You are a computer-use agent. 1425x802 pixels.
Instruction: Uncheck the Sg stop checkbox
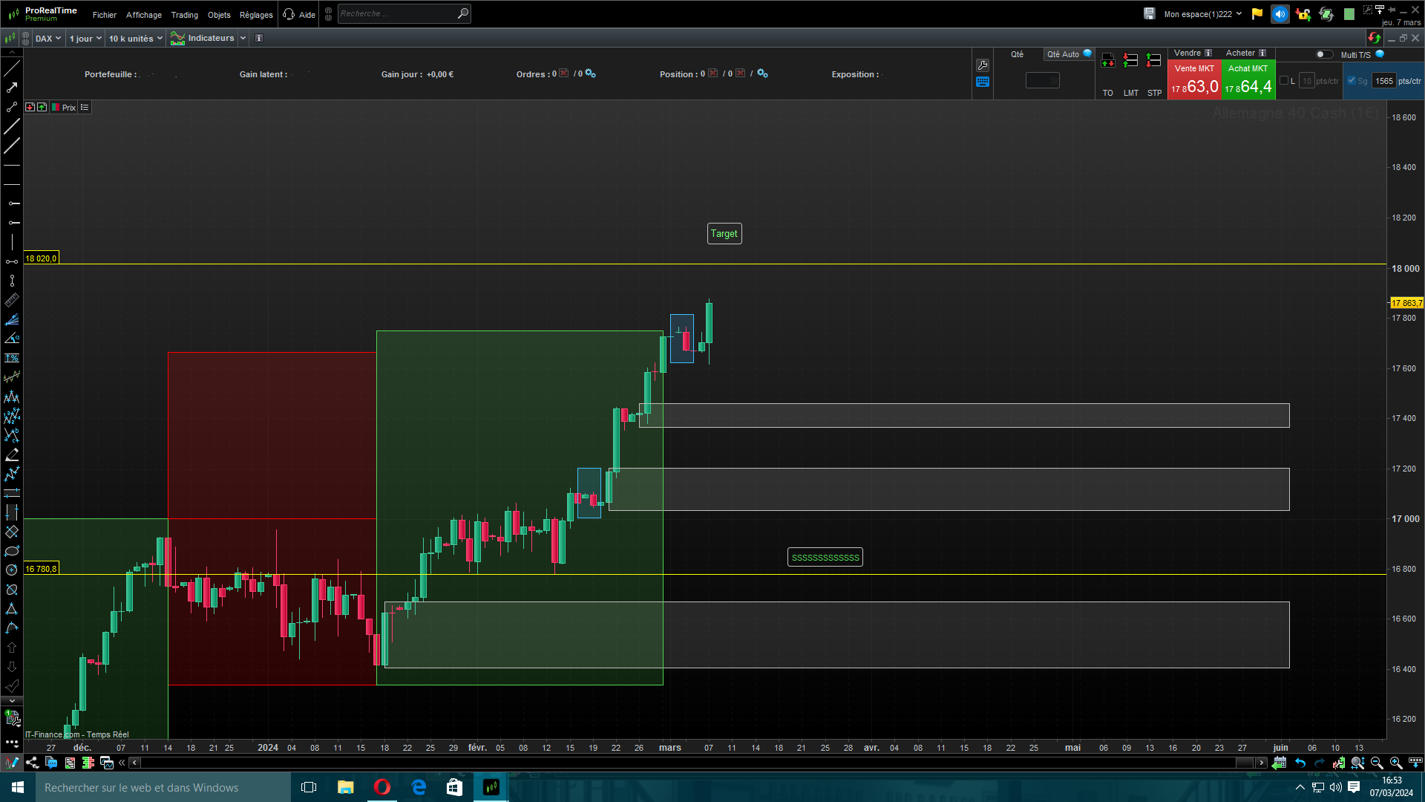pyautogui.click(x=1352, y=80)
